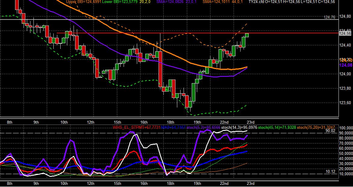Viewport: 353px width, 187px height.
Task: Click '19th' on the price chart date axis
Action: [197, 122]
